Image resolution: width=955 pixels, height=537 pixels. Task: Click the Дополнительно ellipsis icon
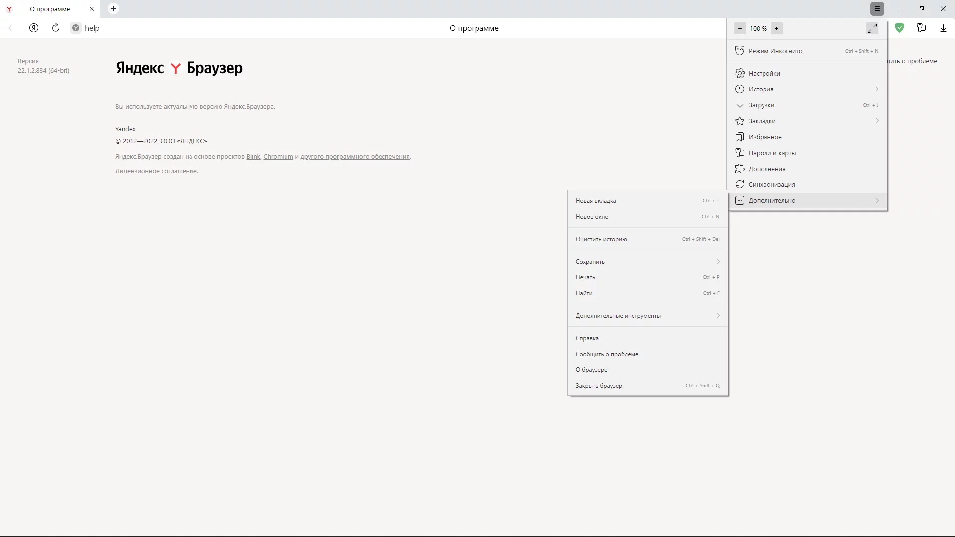click(740, 200)
